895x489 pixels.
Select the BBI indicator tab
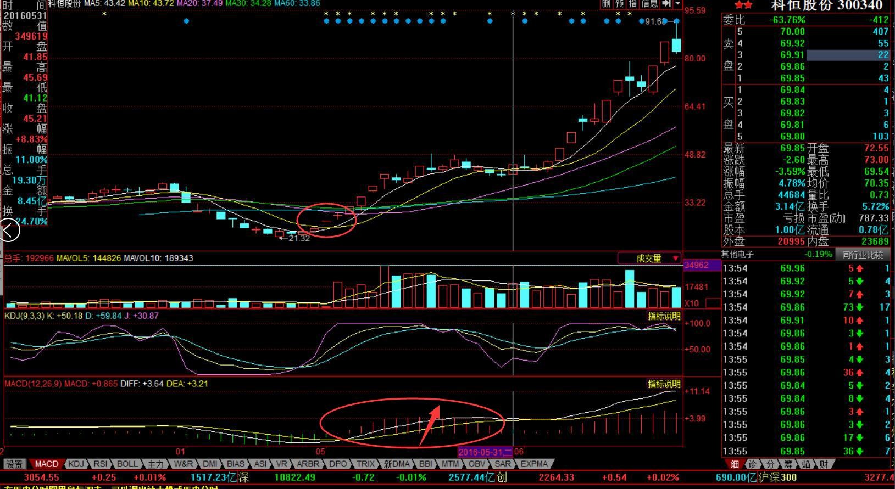[x=426, y=464]
